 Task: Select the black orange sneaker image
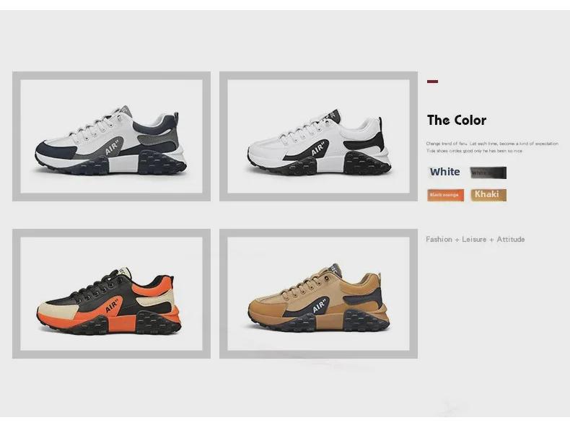(x=111, y=294)
